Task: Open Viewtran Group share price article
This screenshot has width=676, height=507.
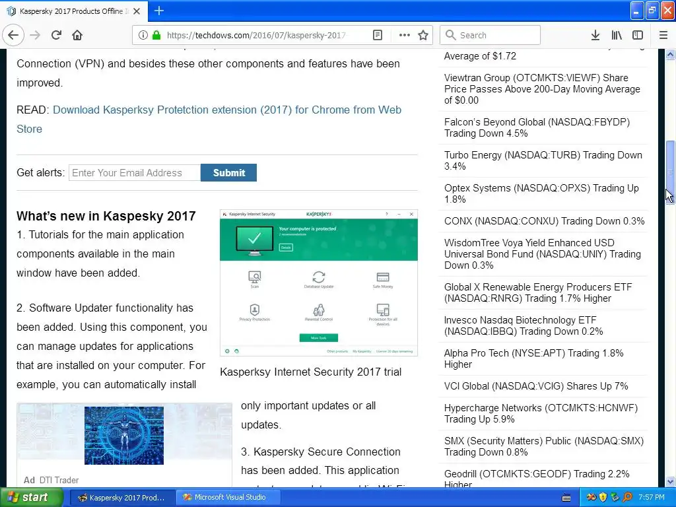Action: [x=542, y=89]
